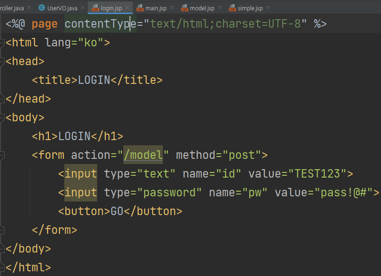
Task: Click the JSP file icon on simple.jsp tab
Action: (232, 8)
